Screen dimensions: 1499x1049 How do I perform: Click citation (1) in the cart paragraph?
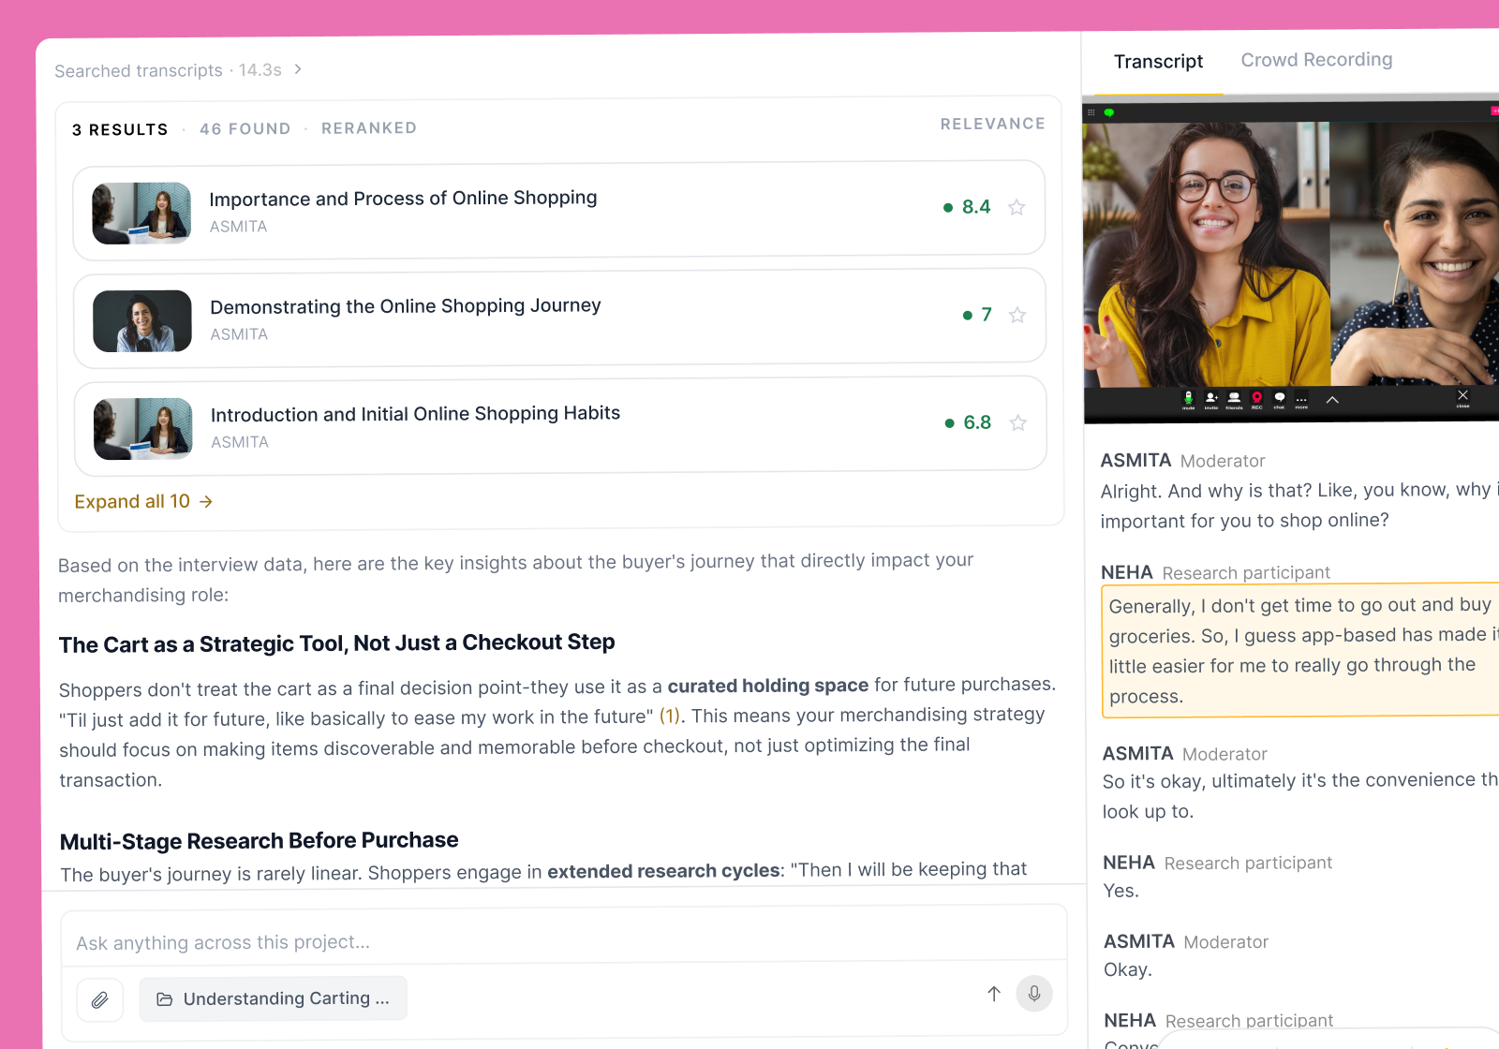[670, 716]
